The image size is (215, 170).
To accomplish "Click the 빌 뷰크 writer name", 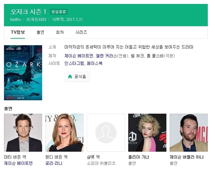I will [137, 56].
